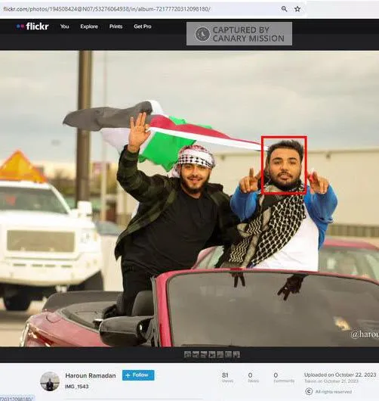
Task: Select the fourth filmstrip thumbnail
Action: (x=212, y=354)
